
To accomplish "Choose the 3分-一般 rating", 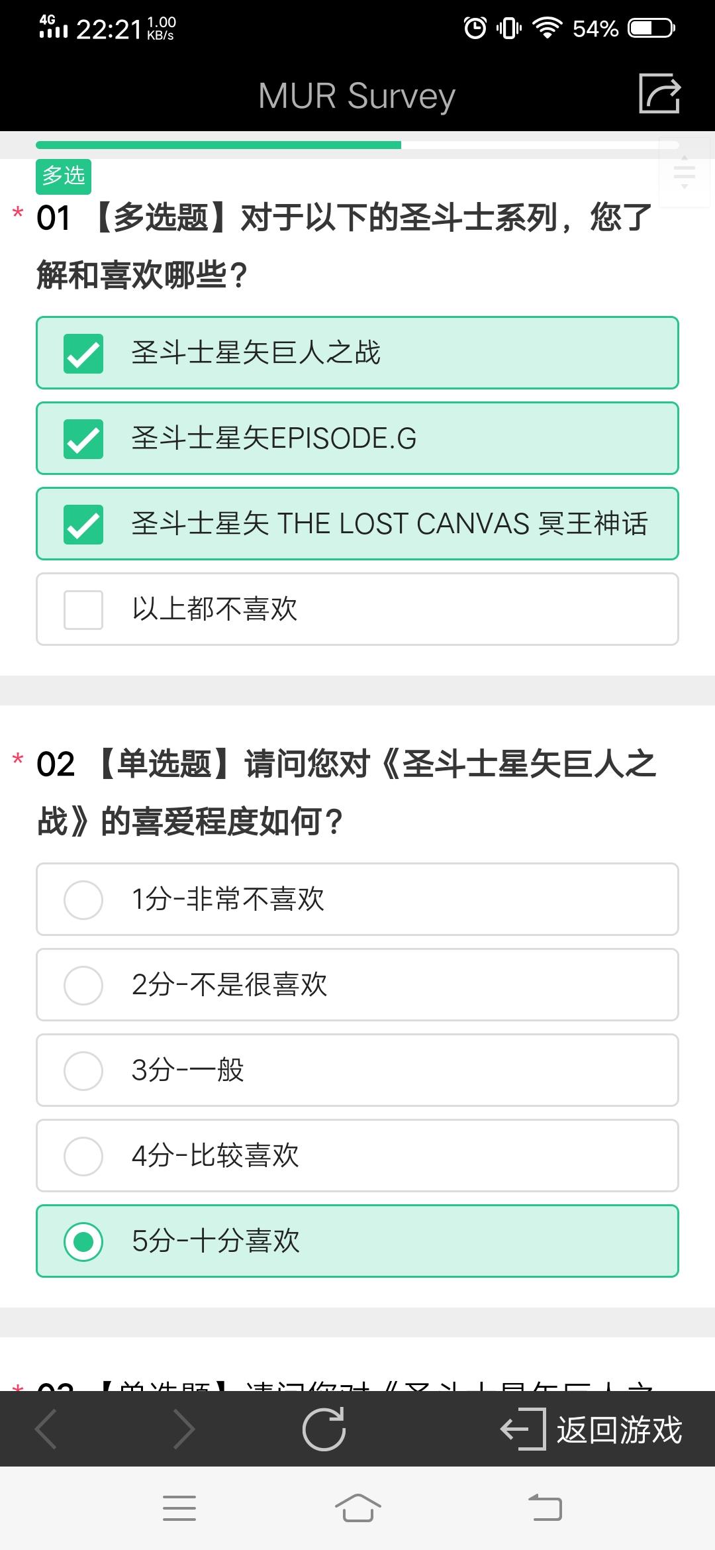I will tap(358, 1070).
